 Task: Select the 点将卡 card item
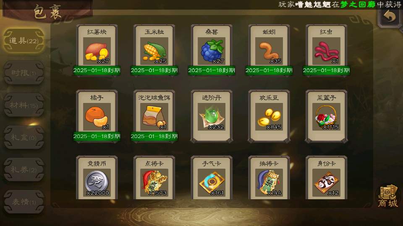154,177
